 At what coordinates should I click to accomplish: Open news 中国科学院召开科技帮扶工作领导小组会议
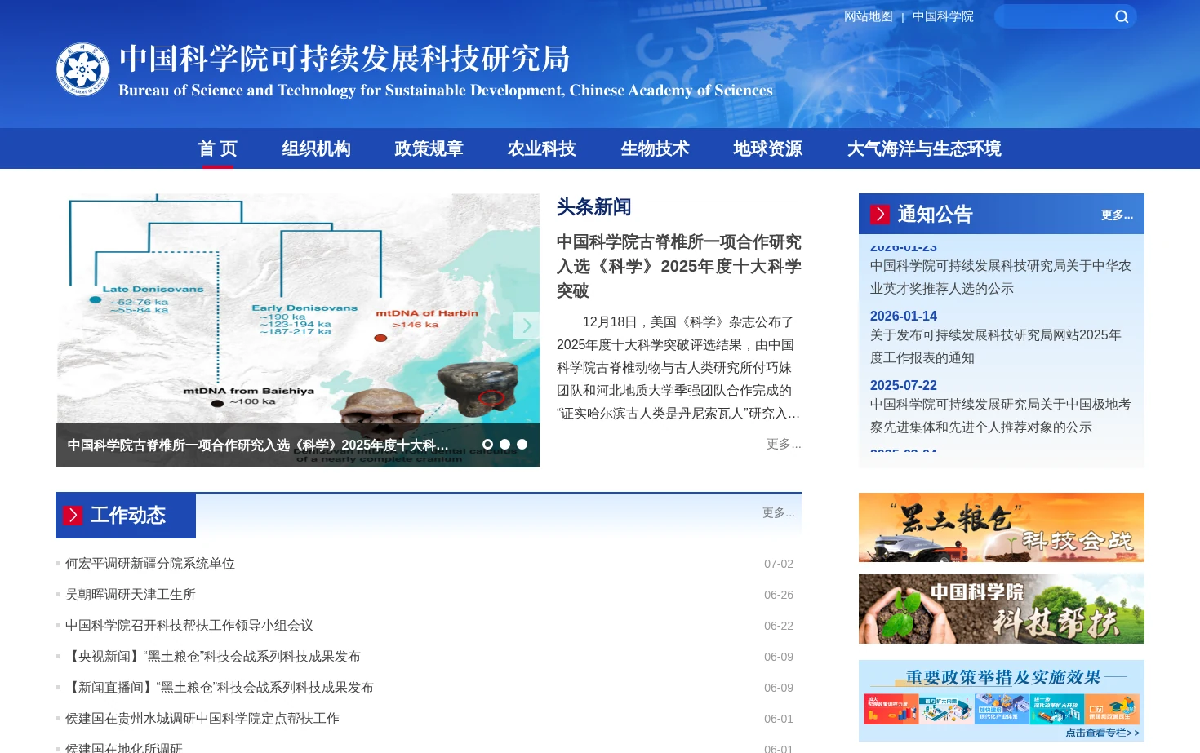189,626
